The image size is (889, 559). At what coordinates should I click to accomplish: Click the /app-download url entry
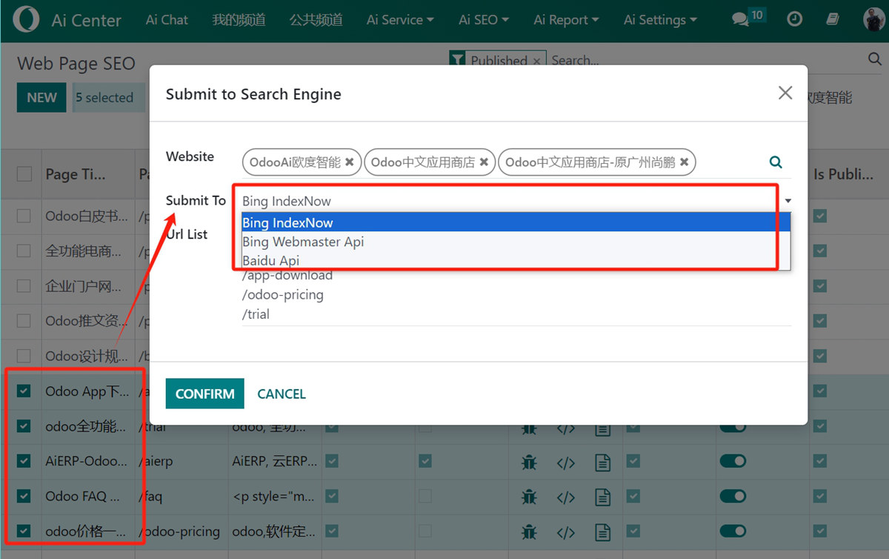click(x=287, y=275)
